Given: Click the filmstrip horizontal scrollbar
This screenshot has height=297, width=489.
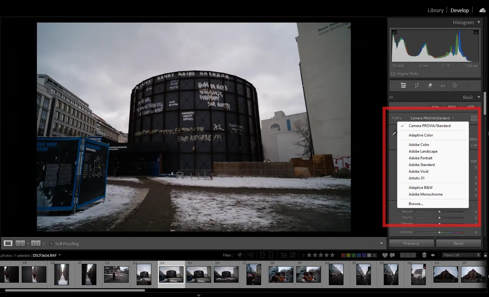Looking at the screenshot, I should click(x=75, y=290).
